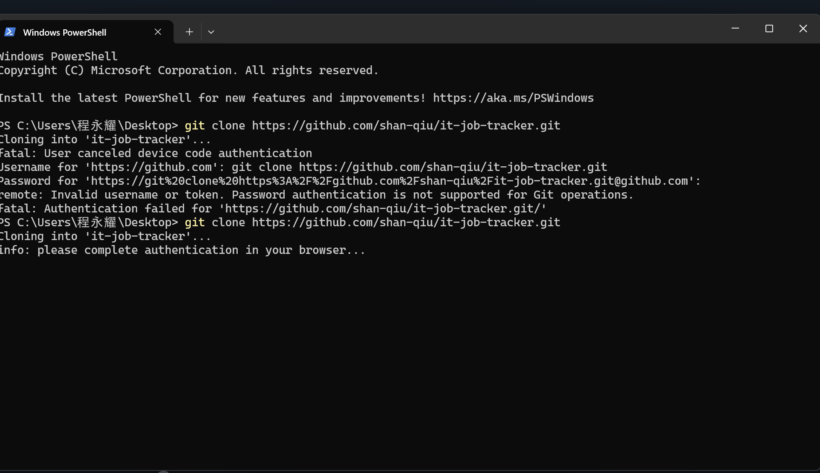The image size is (820, 473).
Task: Expand the new tab profiles dropdown
Action: (211, 32)
